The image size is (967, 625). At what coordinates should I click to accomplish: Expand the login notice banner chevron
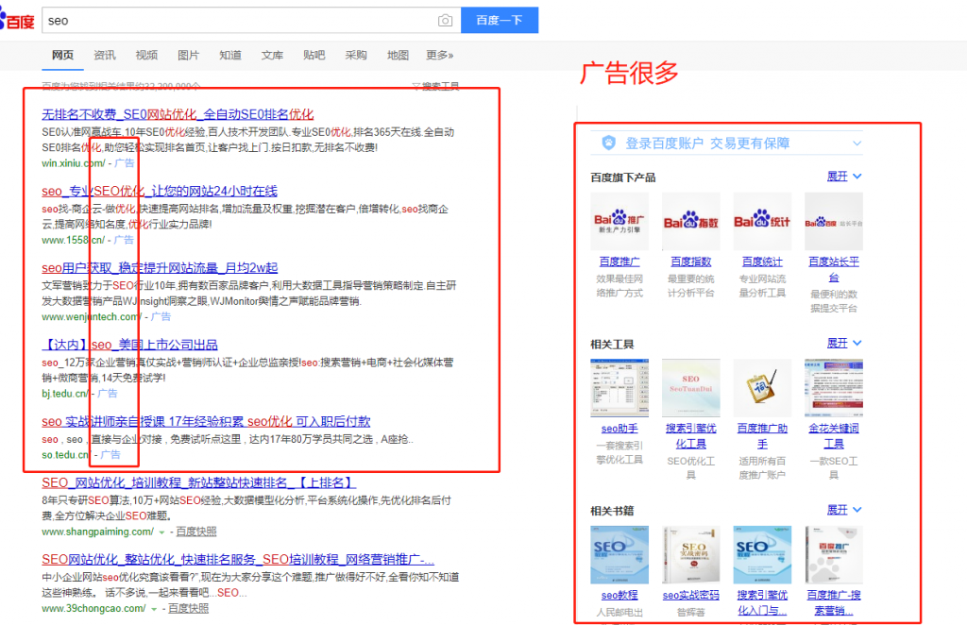click(857, 144)
